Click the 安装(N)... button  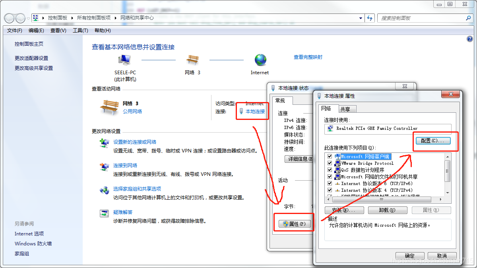tap(345, 210)
